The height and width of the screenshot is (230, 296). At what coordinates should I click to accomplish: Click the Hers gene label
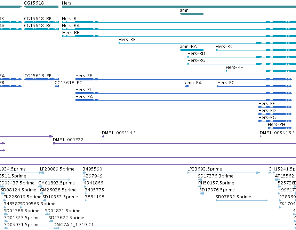pos(66,3)
